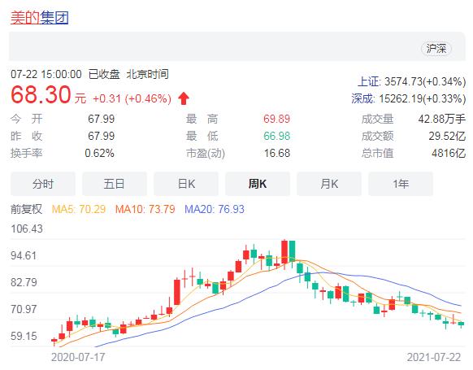Viewport: 473px width, 370px height.
Task: Click the 最高 value 69.89
Action: coord(276,119)
